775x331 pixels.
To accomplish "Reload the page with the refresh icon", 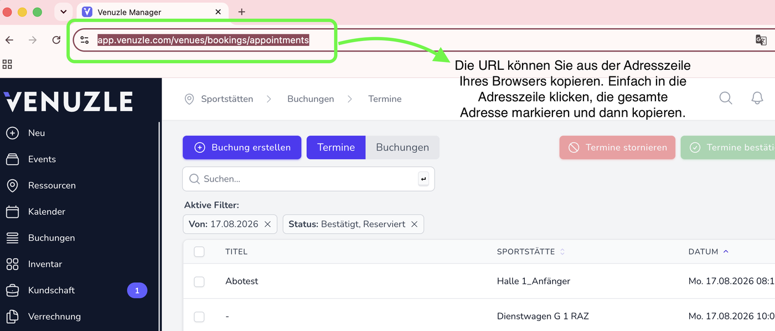I will 56,40.
